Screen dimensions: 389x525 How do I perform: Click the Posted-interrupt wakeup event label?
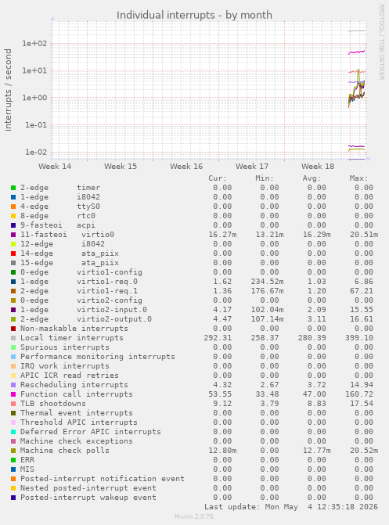tap(88, 498)
